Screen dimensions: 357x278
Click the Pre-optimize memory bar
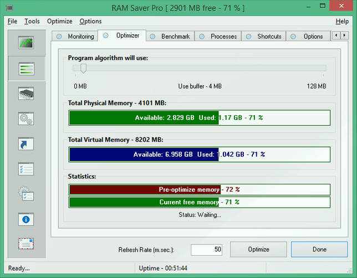click(x=200, y=189)
